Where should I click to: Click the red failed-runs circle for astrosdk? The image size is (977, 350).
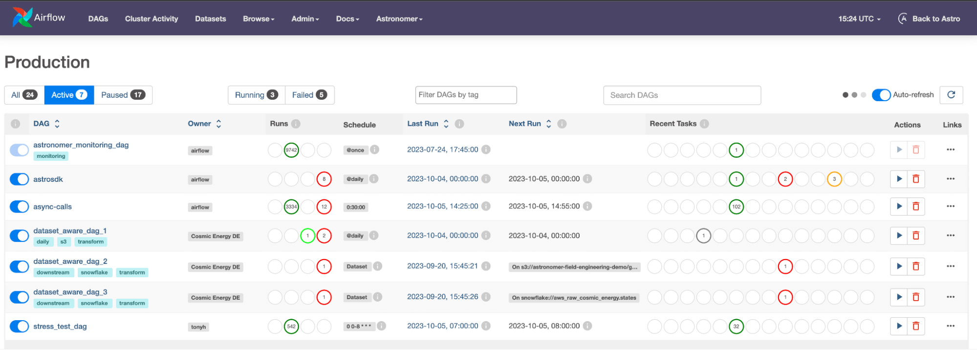click(x=324, y=179)
